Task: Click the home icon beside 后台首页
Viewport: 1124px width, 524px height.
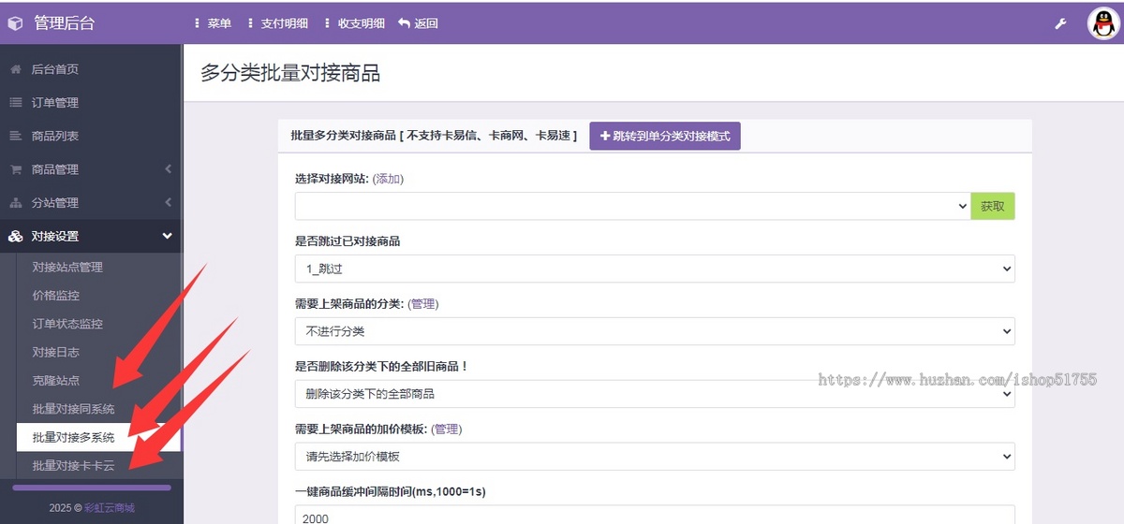Action: 16,69
